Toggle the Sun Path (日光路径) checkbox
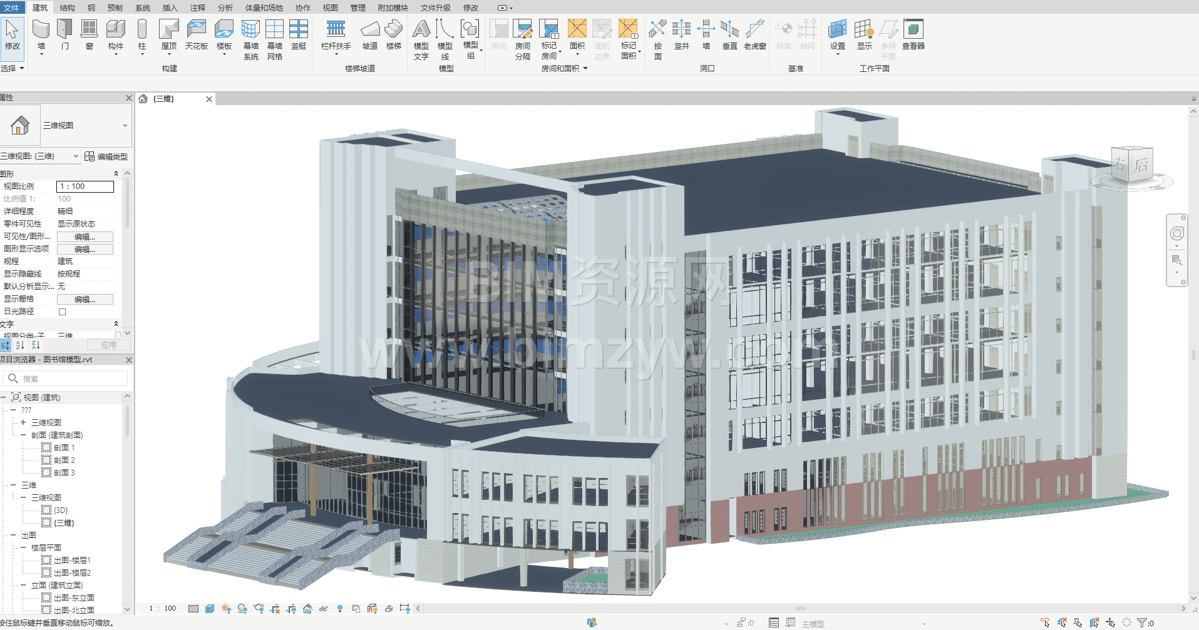 (62, 312)
